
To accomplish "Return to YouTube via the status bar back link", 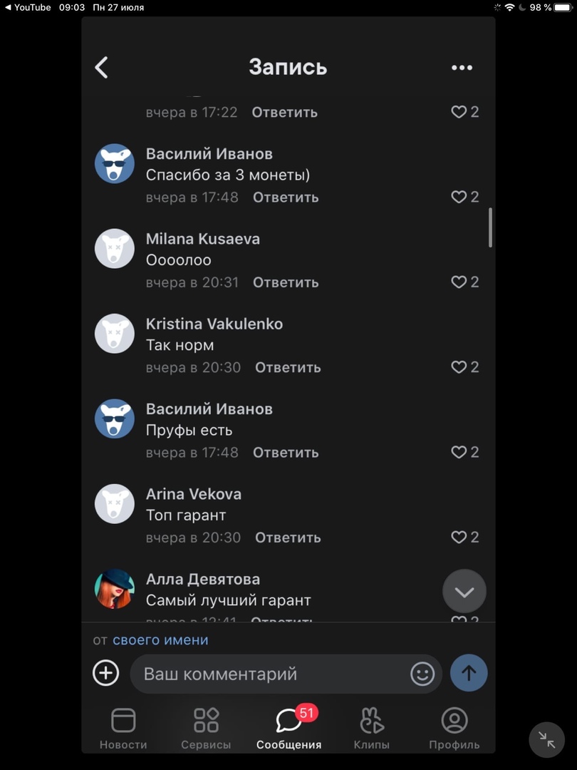I will (28, 7).
